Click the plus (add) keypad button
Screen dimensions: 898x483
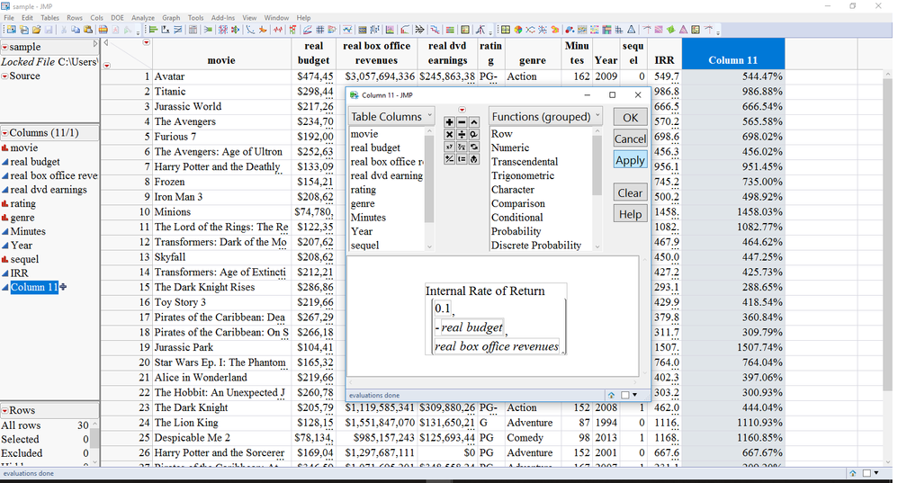point(449,122)
